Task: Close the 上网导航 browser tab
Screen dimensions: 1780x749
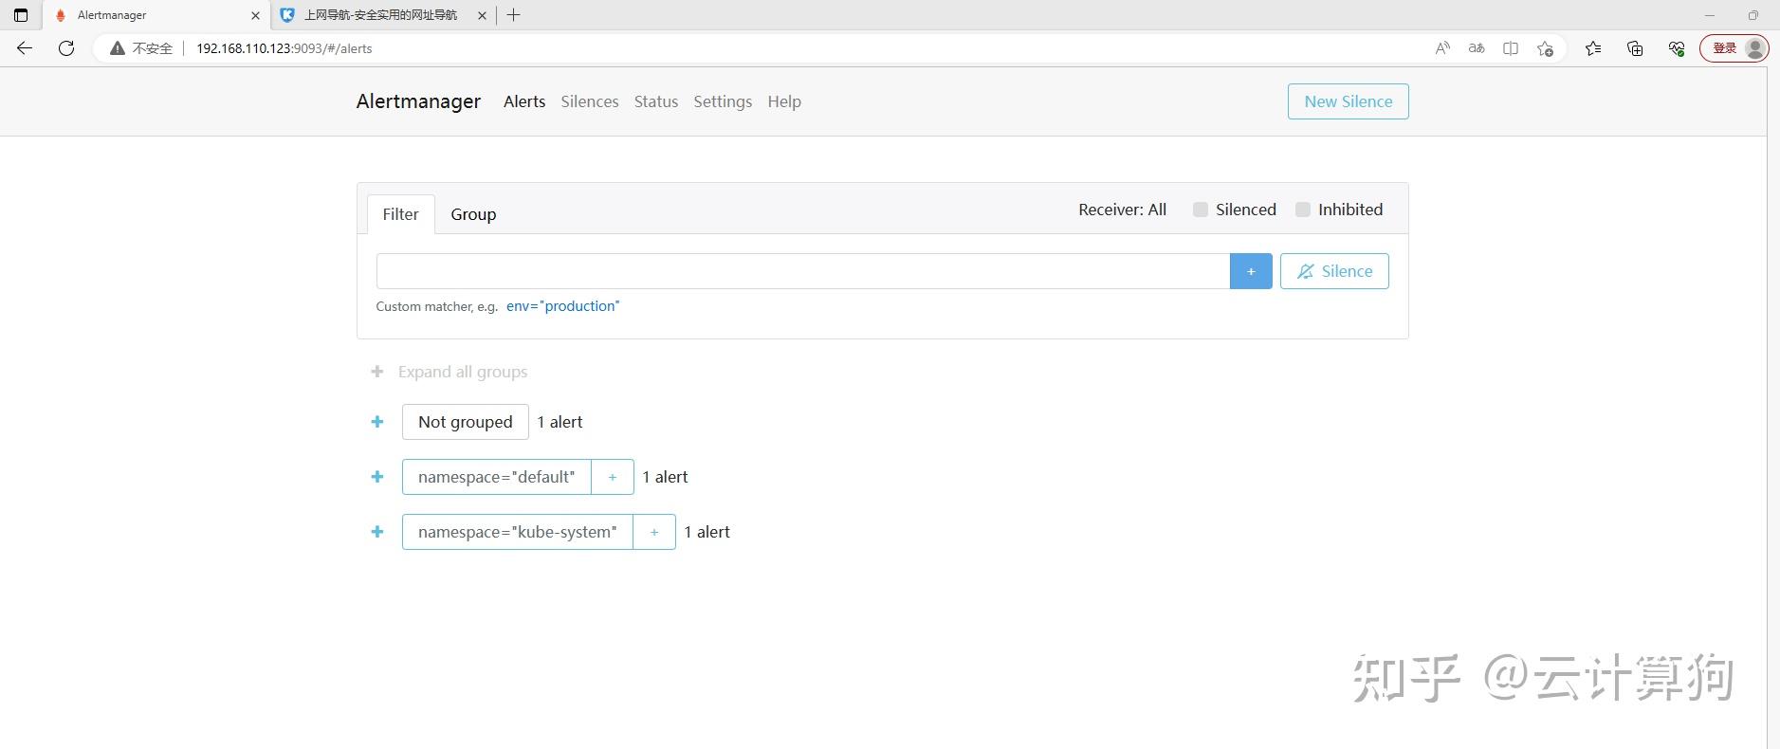Action: [482, 15]
